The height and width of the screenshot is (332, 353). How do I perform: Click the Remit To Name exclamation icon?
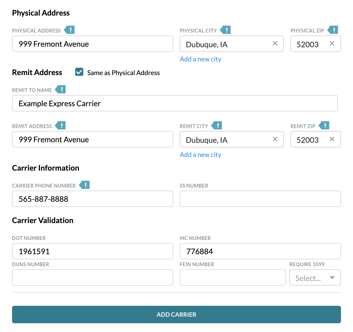[x=60, y=89]
